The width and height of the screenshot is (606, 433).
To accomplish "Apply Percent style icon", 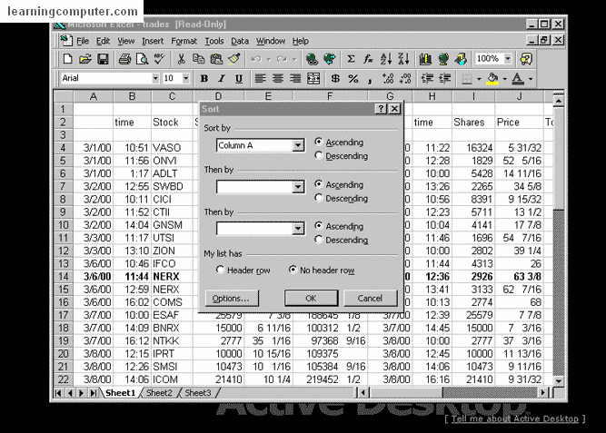I will coord(353,79).
